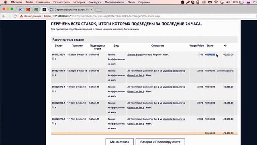This screenshot has width=257, height=145.
Task: Reload the current page
Action: pos(15,16)
